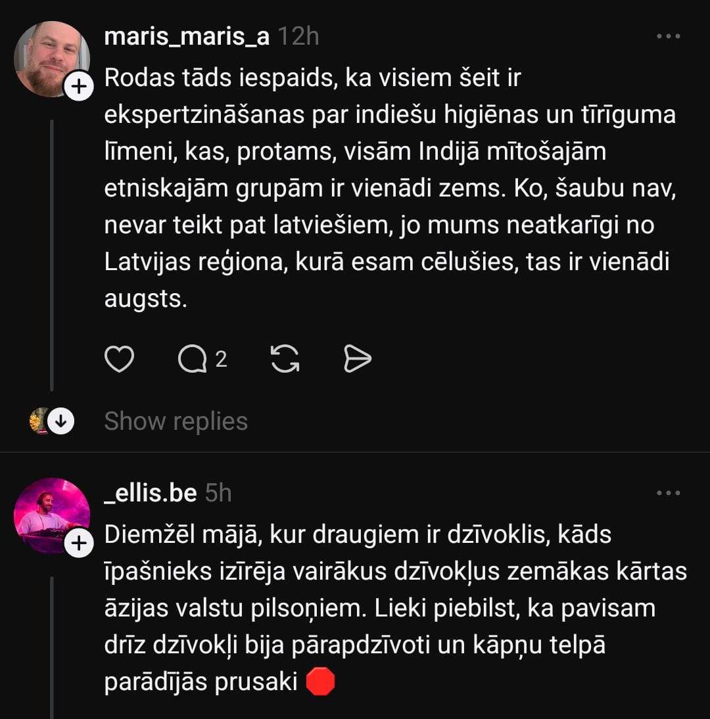Follow _ellis.be using the plus badge
710x719 pixels.
(78, 544)
